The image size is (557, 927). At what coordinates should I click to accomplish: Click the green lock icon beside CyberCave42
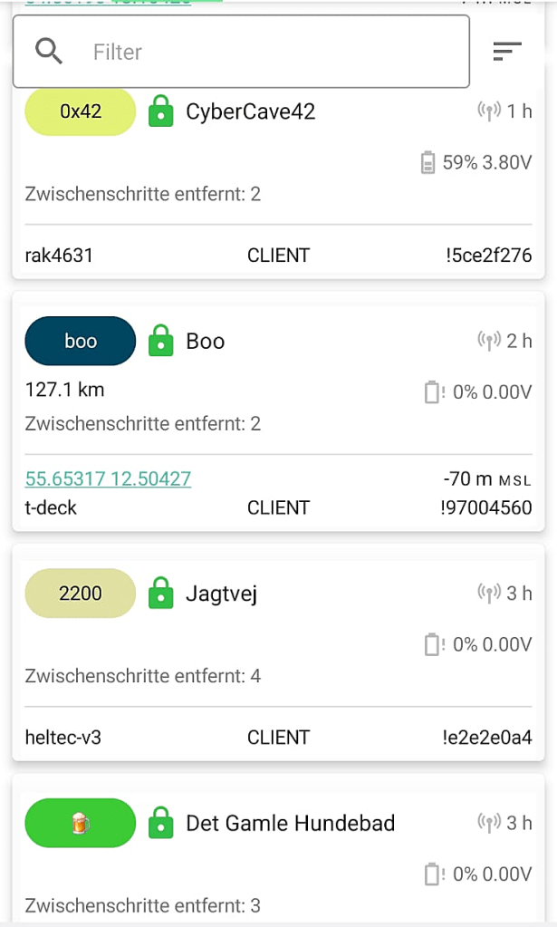(x=160, y=112)
